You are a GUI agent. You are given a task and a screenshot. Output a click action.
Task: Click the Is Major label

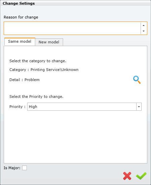pyautogui.click(x=12, y=168)
